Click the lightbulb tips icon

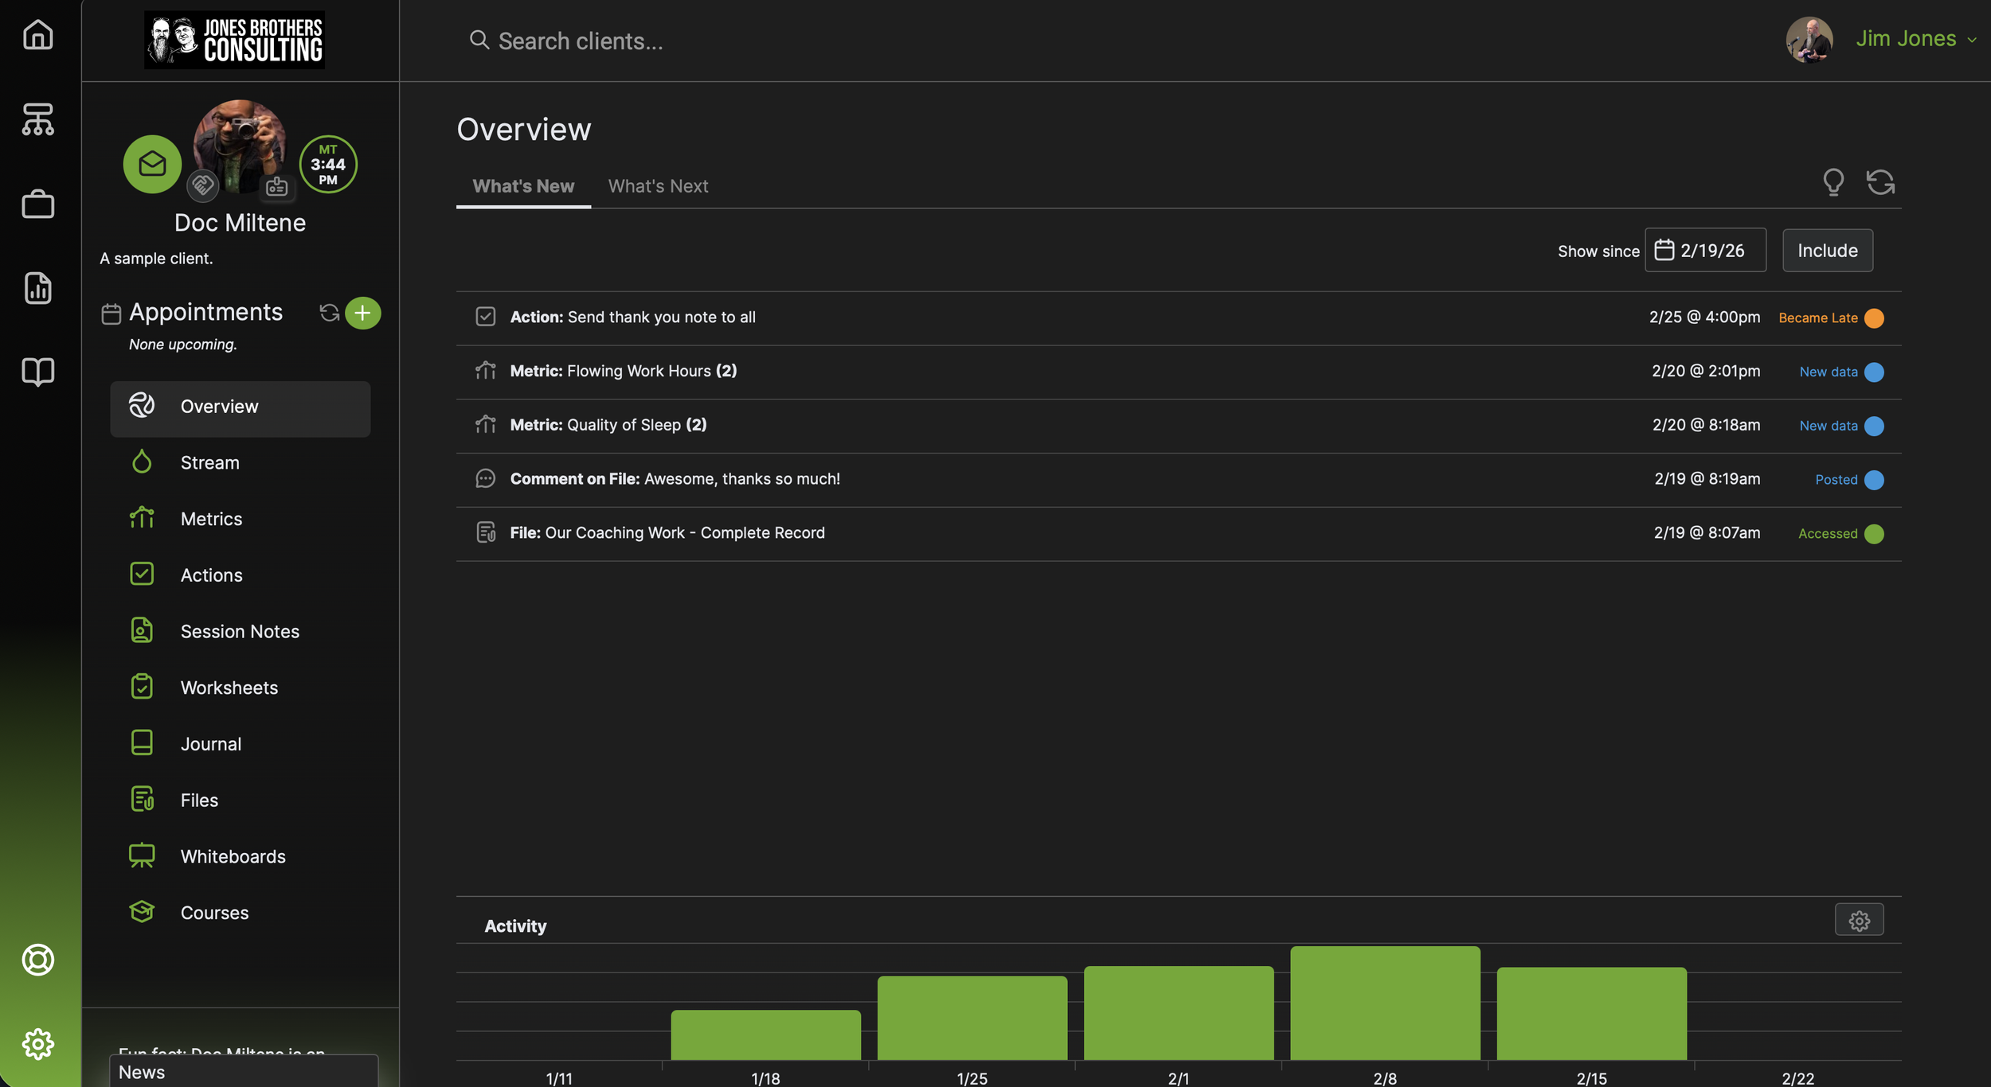click(1833, 182)
